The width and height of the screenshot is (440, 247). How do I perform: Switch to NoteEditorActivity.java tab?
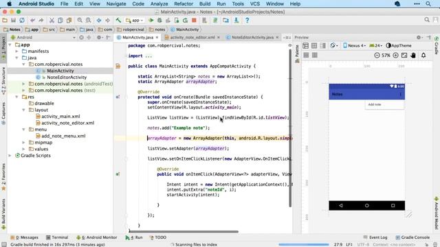252,37
